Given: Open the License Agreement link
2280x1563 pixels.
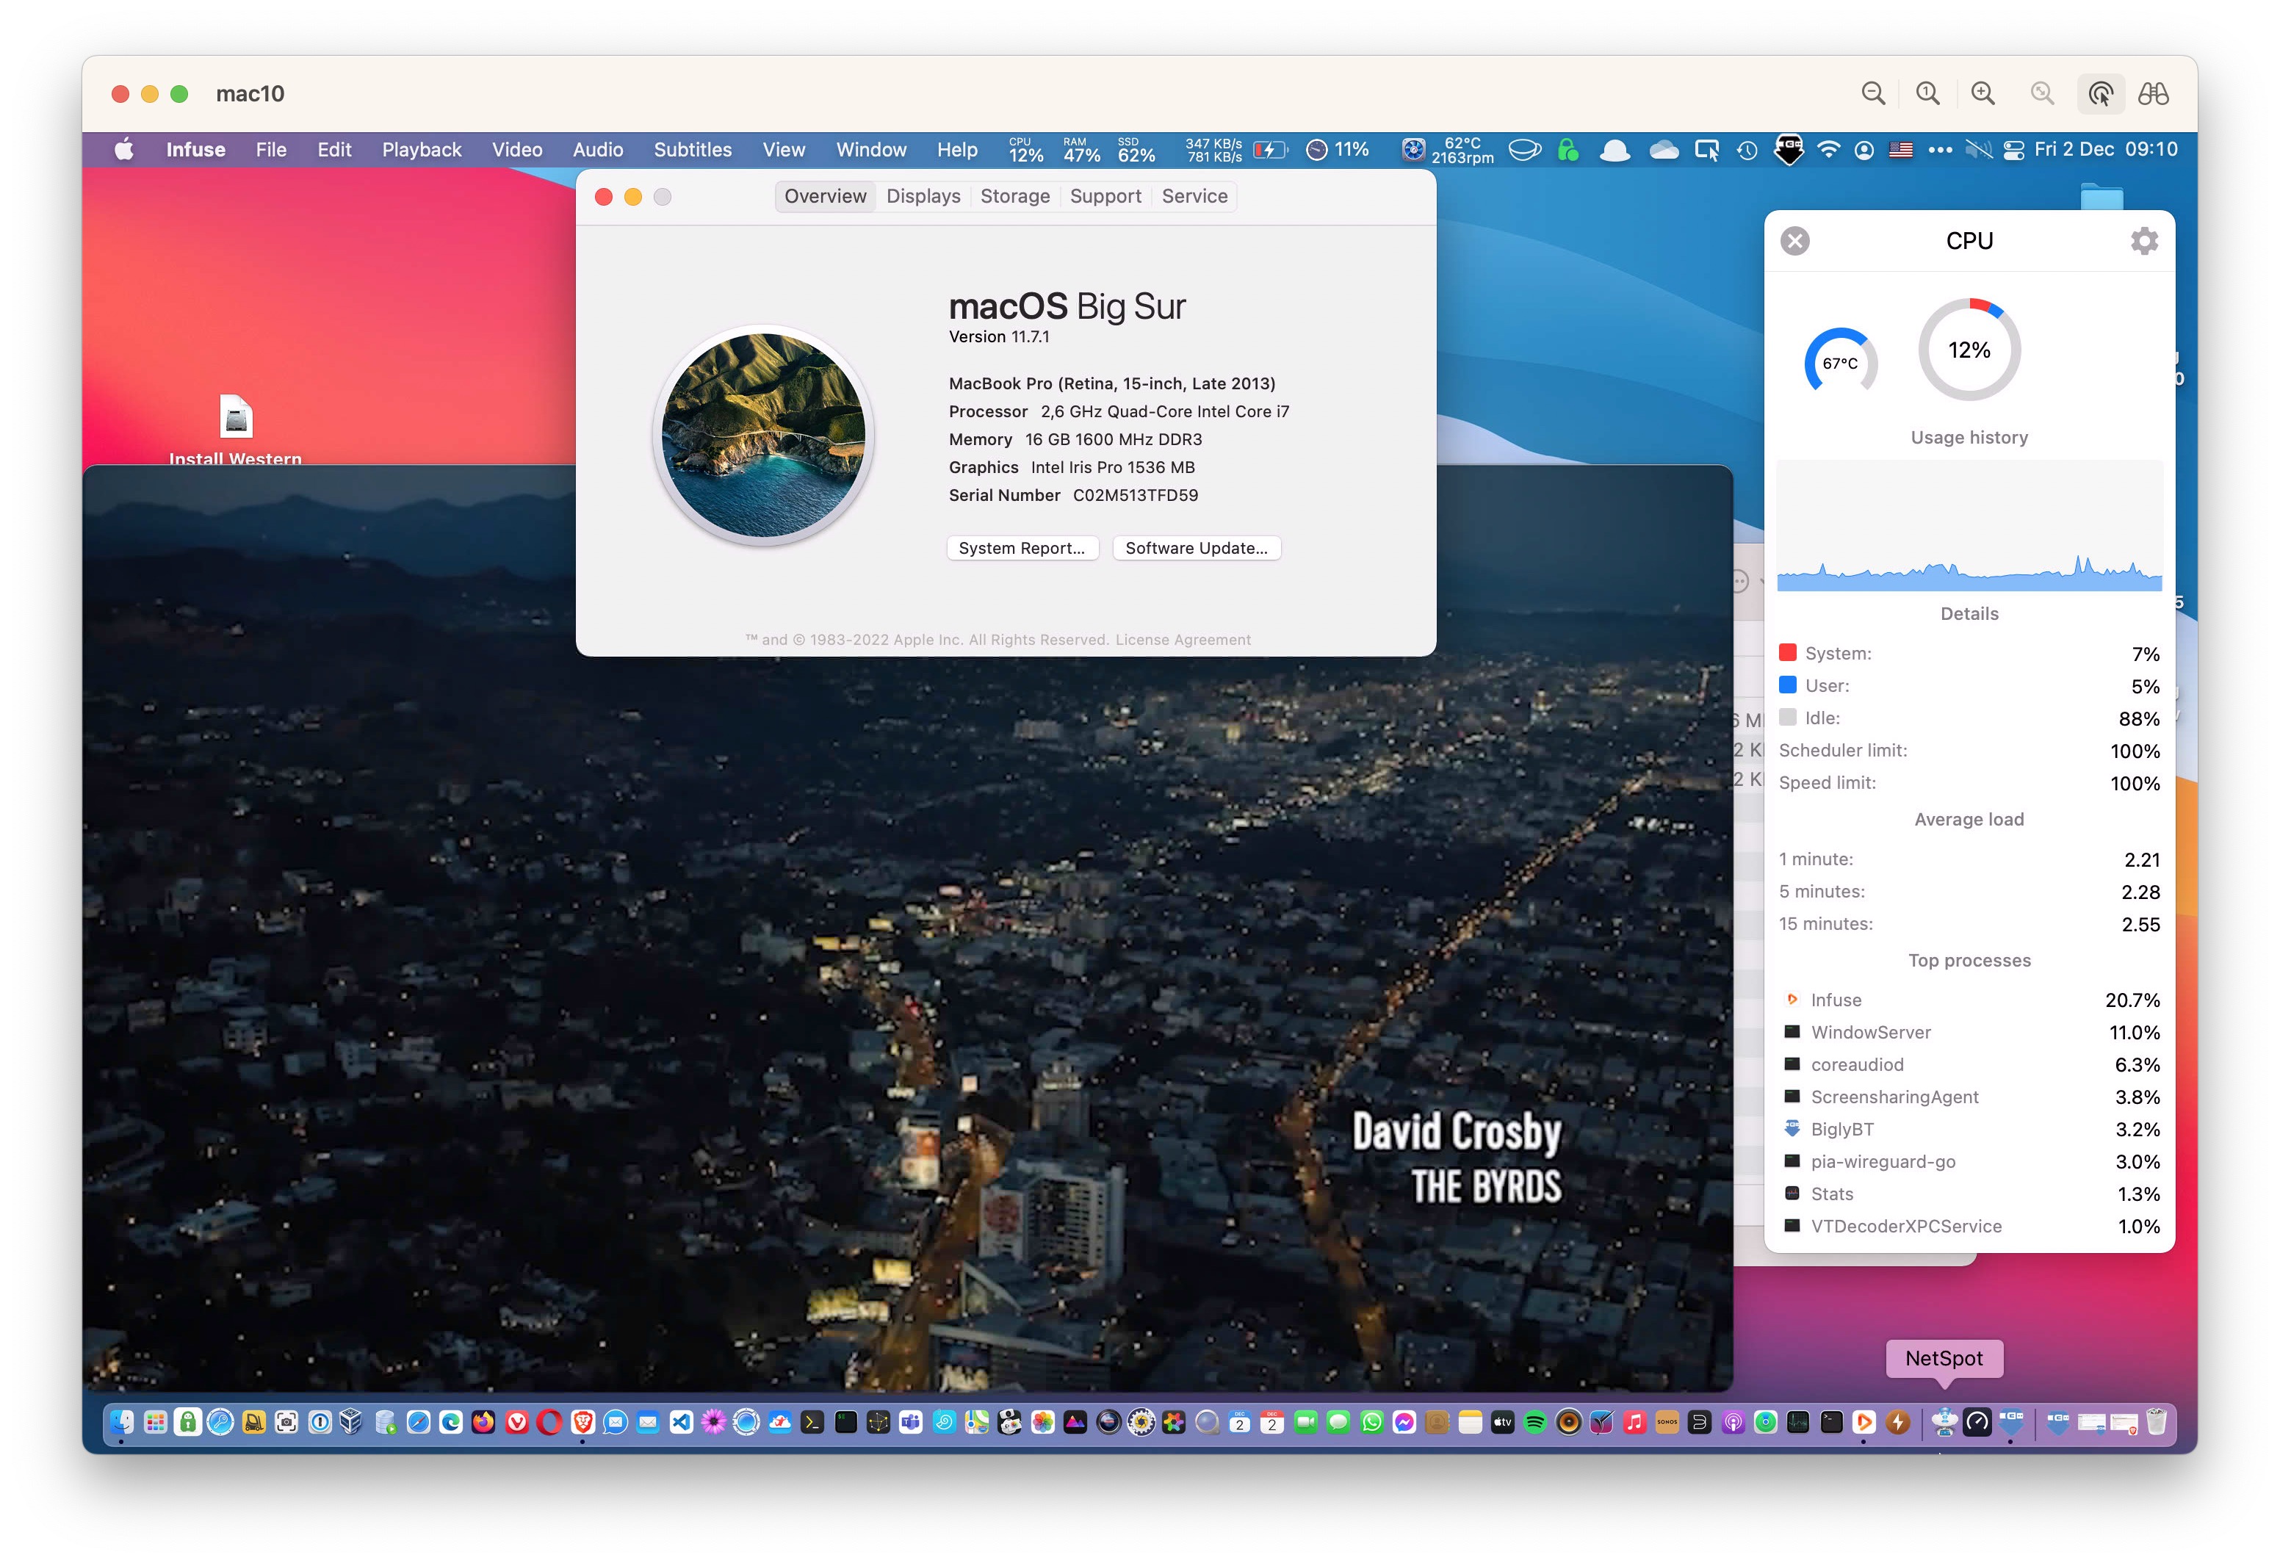Looking at the screenshot, I should (1182, 640).
